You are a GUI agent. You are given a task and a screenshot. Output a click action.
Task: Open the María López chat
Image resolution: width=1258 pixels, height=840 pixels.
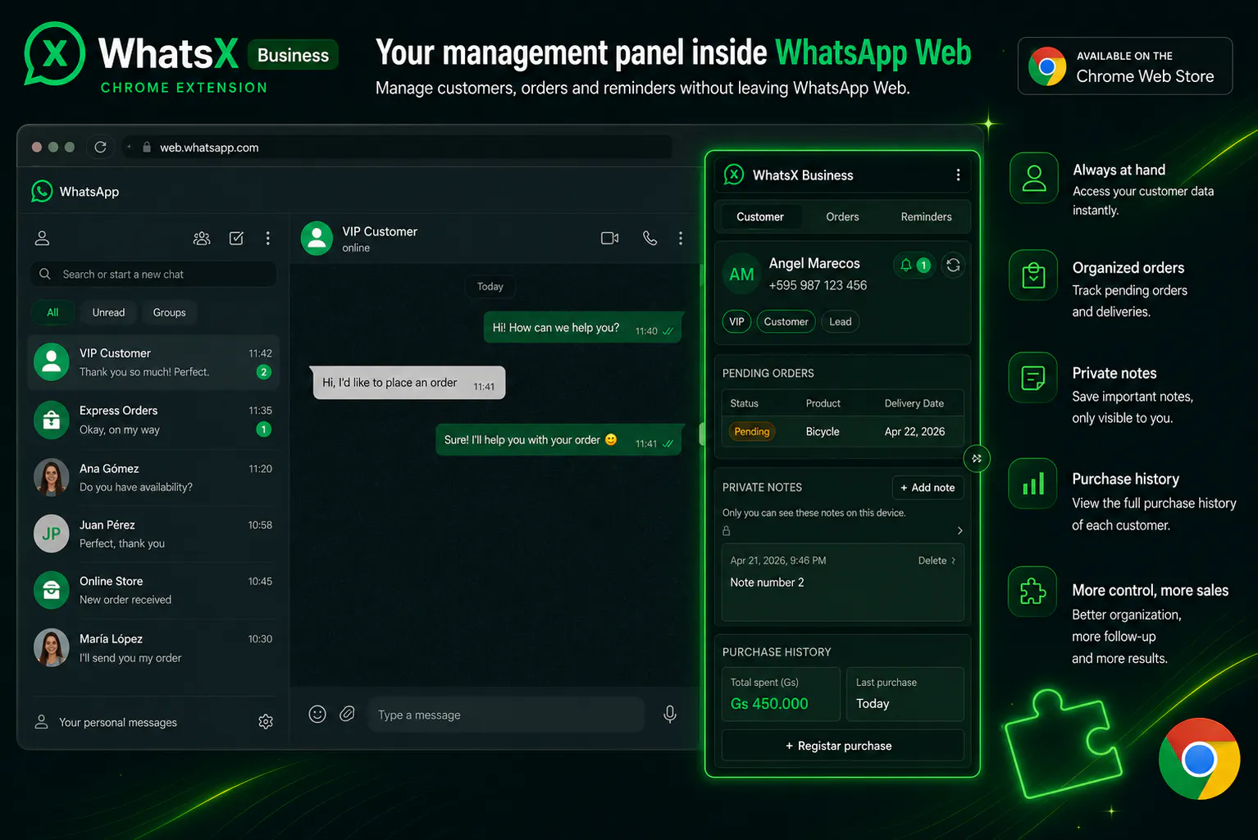153,648
